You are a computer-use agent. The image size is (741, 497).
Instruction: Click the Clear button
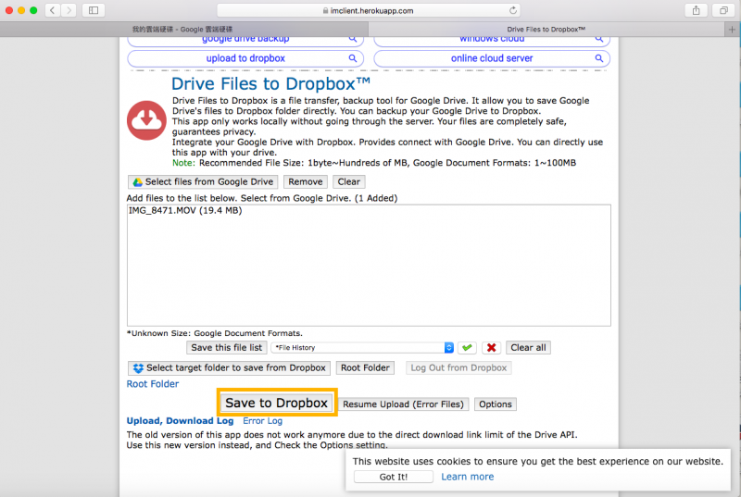(x=349, y=181)
